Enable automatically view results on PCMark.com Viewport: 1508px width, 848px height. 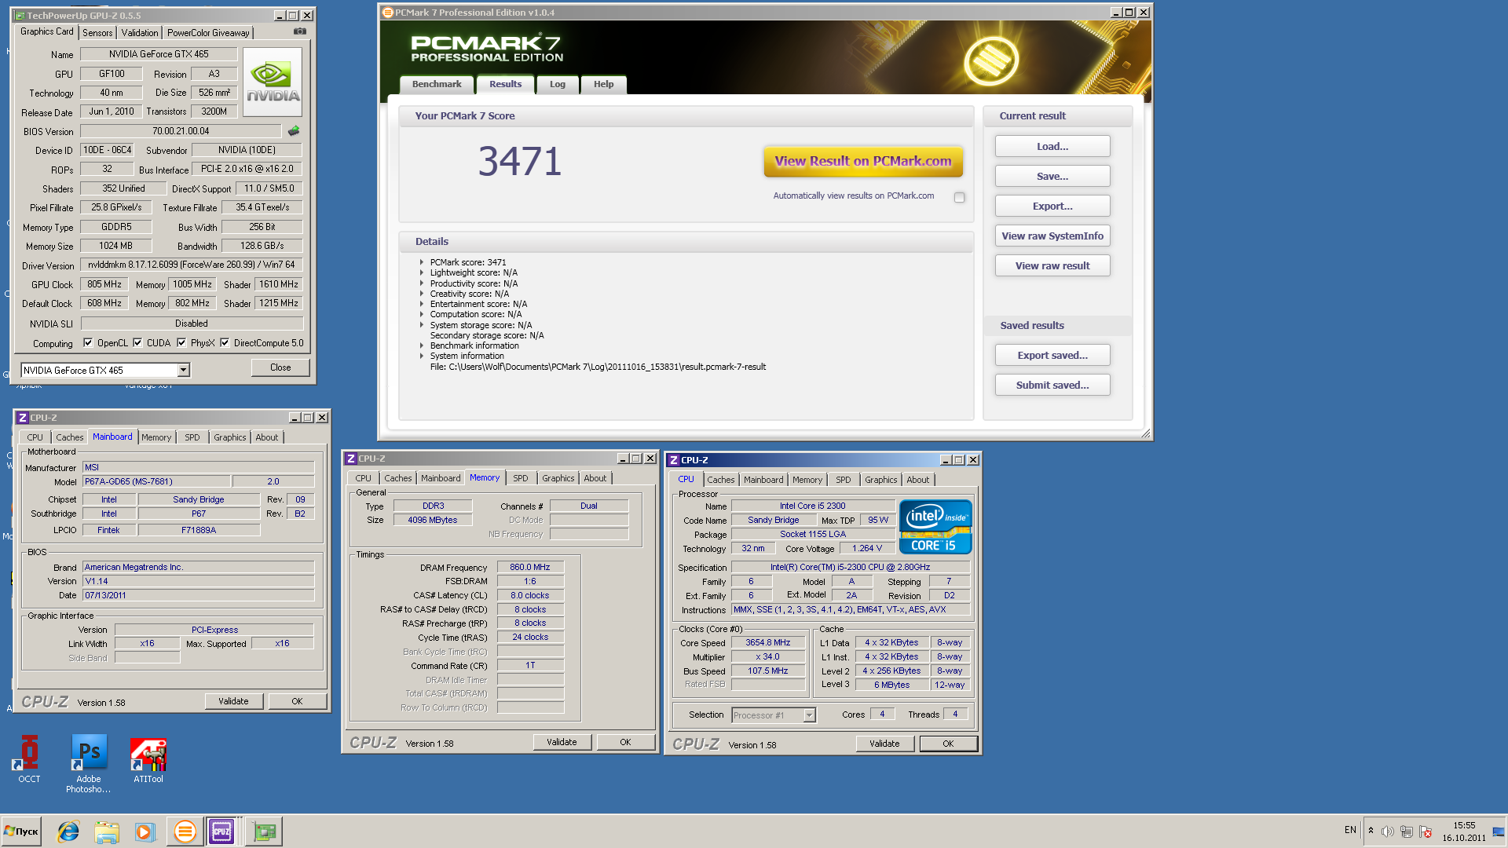959,197
